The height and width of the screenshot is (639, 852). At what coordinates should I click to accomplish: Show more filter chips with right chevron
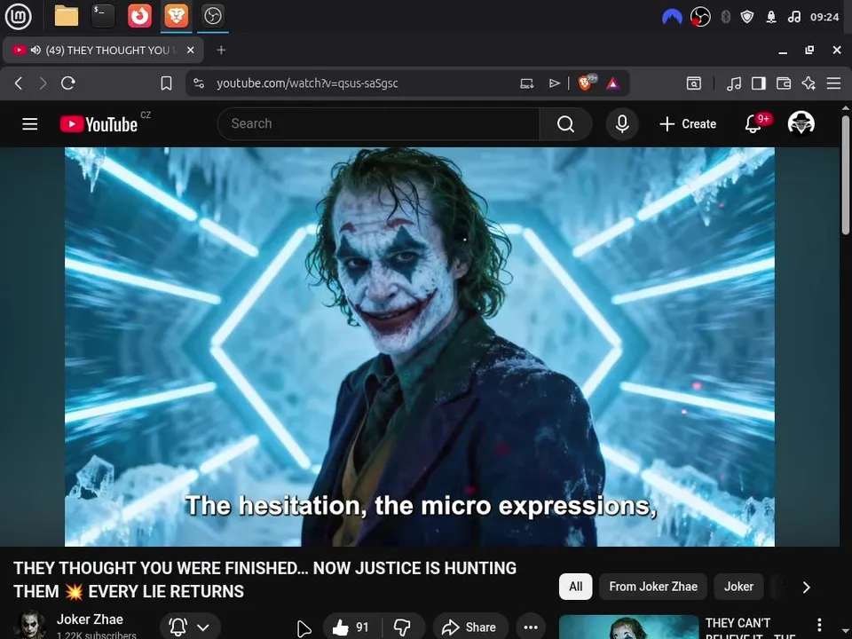point(807,587)
